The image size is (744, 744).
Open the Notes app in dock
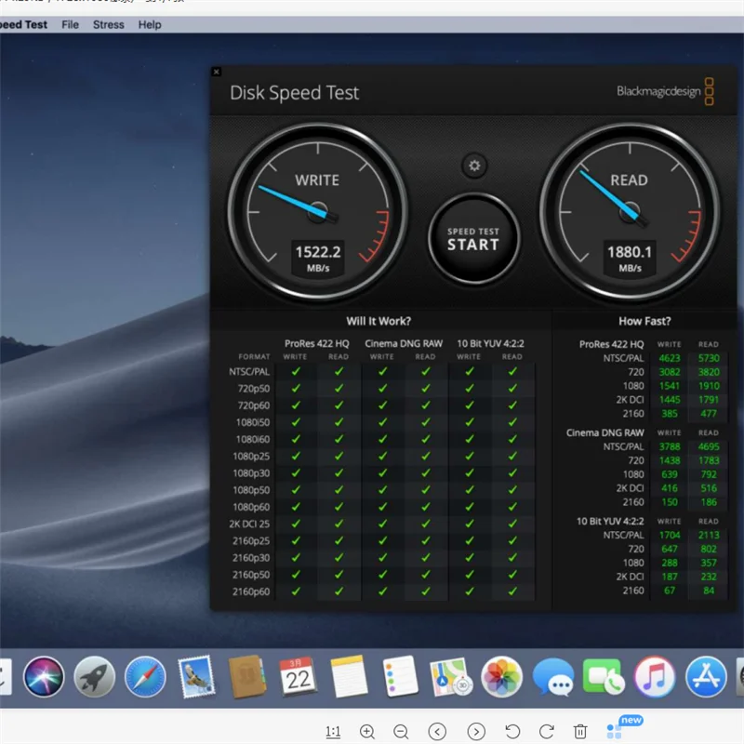[349, 676]
